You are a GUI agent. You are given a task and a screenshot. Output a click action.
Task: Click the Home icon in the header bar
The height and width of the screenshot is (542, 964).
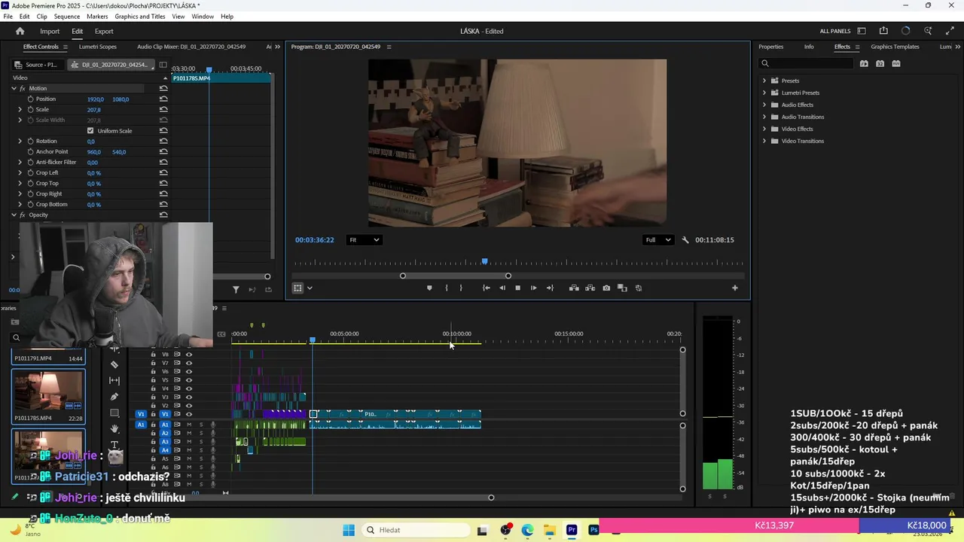click(20, 31)
